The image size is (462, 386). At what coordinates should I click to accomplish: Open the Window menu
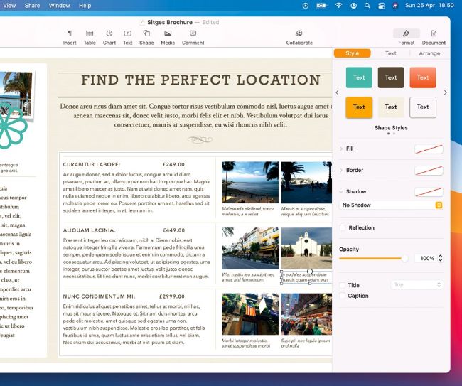[x=60, y=6]
